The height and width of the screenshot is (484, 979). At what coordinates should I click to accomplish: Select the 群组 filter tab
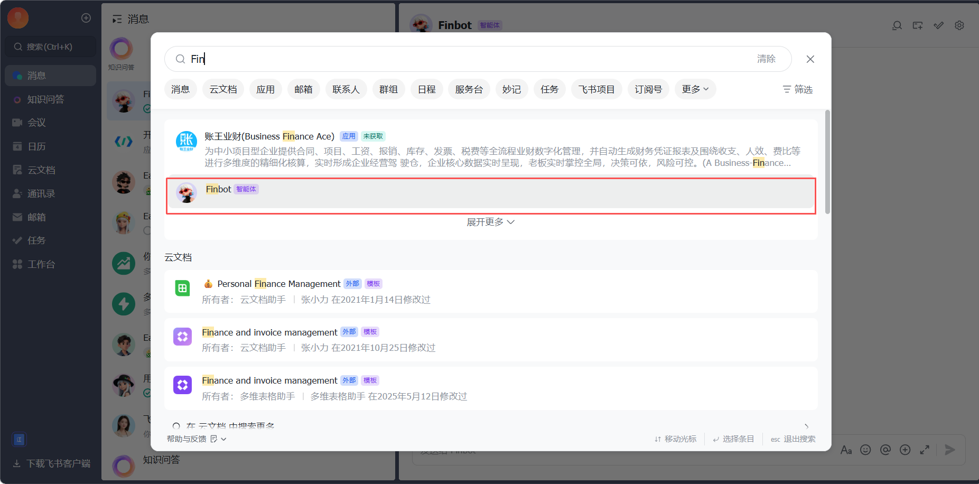pyautogui.click(x=389, y=89)
